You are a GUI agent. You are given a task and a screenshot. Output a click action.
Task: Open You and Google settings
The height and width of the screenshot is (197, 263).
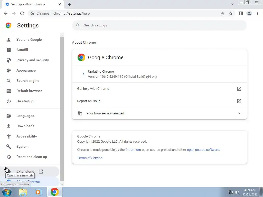(x=29, y=40)
